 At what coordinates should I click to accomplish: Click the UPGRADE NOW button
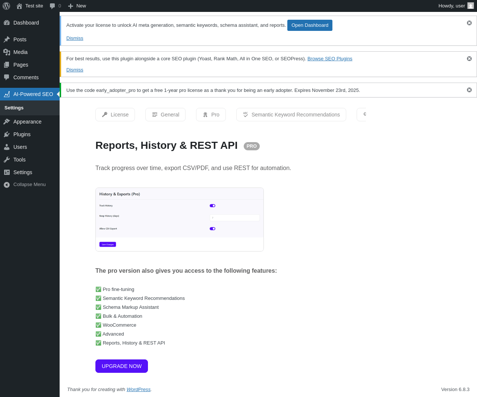(121, 366)
